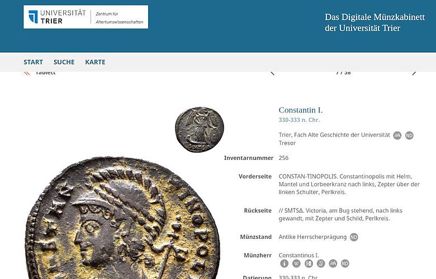436x279 pixels.
Task: Open Wikipedia icon under Constantinus I.
Action: coord(296,263)
